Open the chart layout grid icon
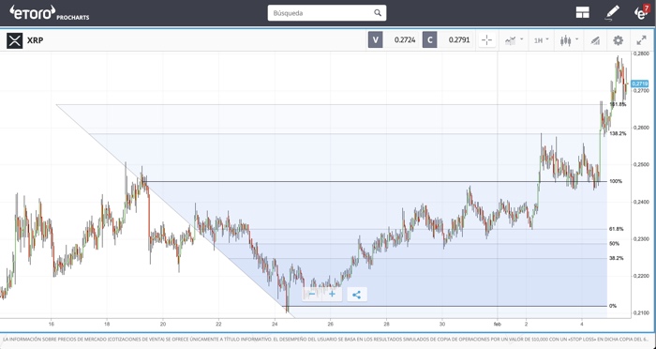 pos(582,13)
